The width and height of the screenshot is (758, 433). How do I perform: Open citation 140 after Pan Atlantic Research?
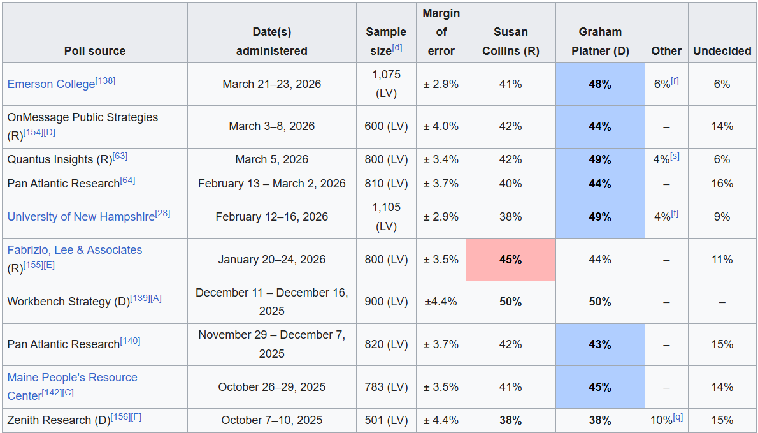pyautogui.click(x=130, y=341)
